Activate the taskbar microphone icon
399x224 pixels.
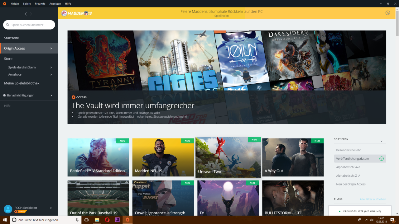click(x=77, y=220)
